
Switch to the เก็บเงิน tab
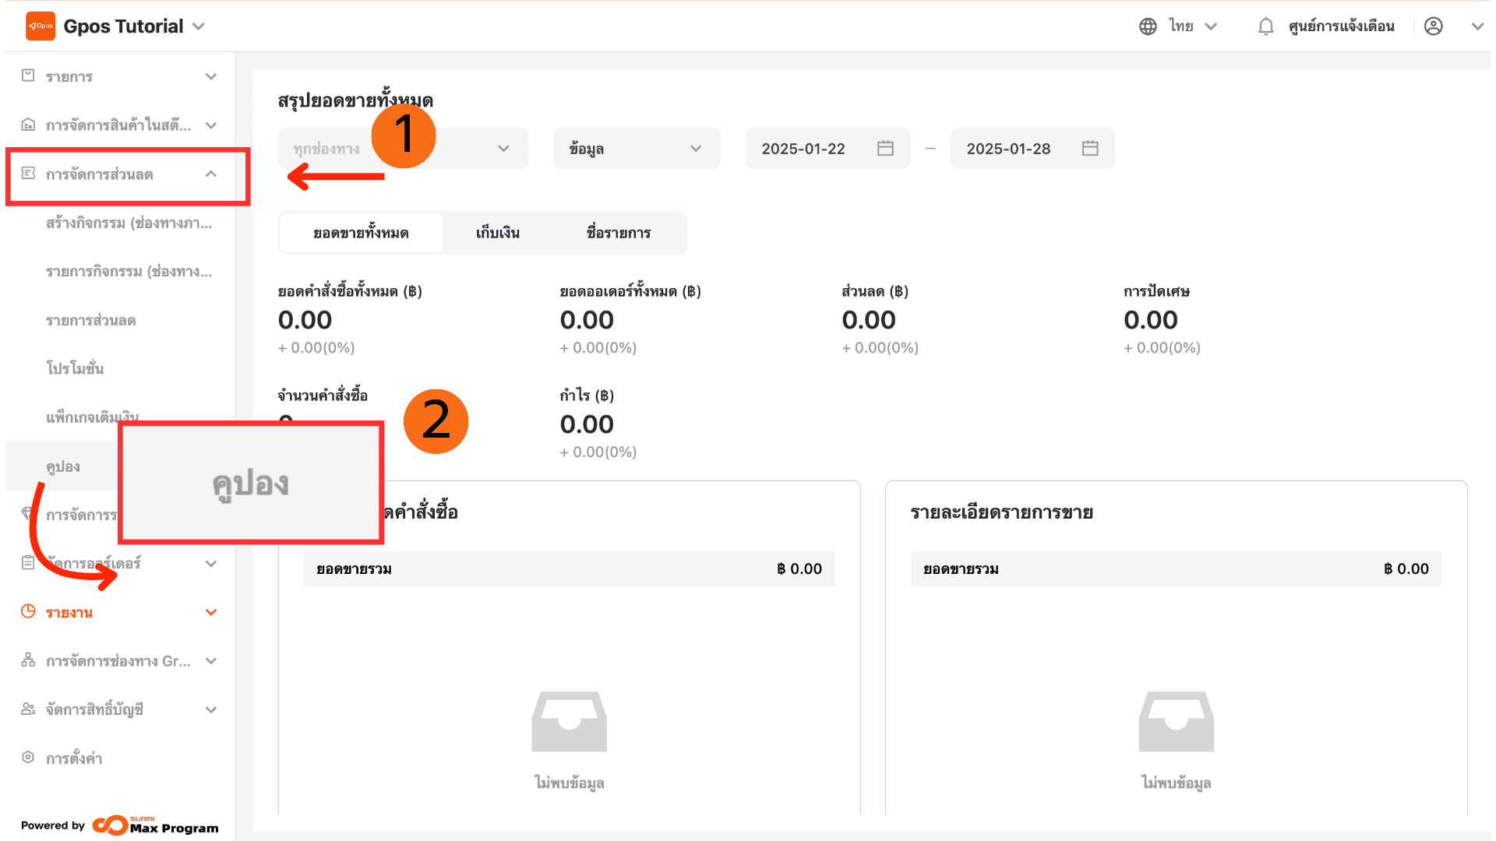point(497,233)
